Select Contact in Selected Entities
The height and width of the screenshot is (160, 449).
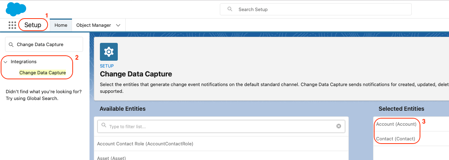[395, 139]
